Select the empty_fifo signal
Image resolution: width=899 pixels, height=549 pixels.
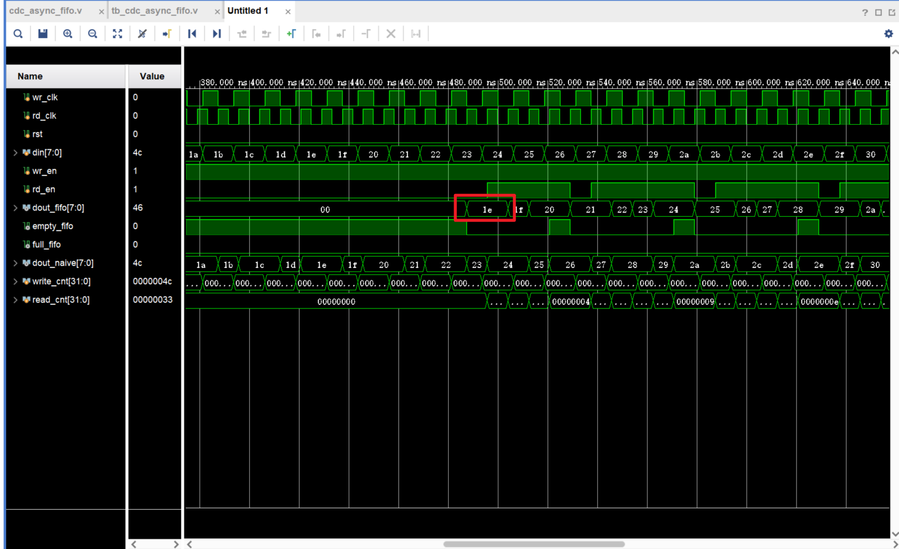[x=52, y=226]
